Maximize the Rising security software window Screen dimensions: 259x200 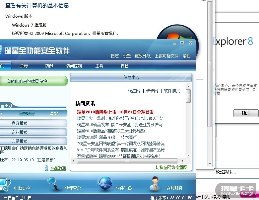click(182, 43)
